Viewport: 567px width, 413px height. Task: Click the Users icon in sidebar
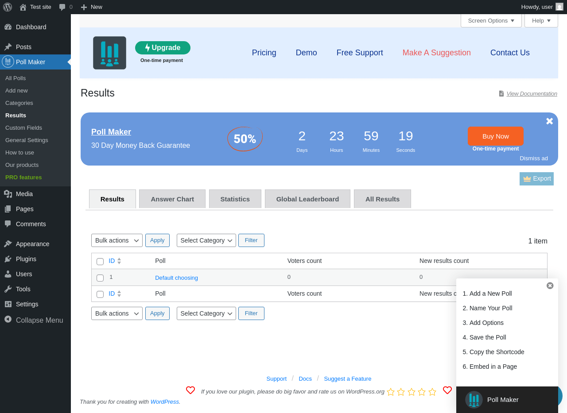pos(8,274)
